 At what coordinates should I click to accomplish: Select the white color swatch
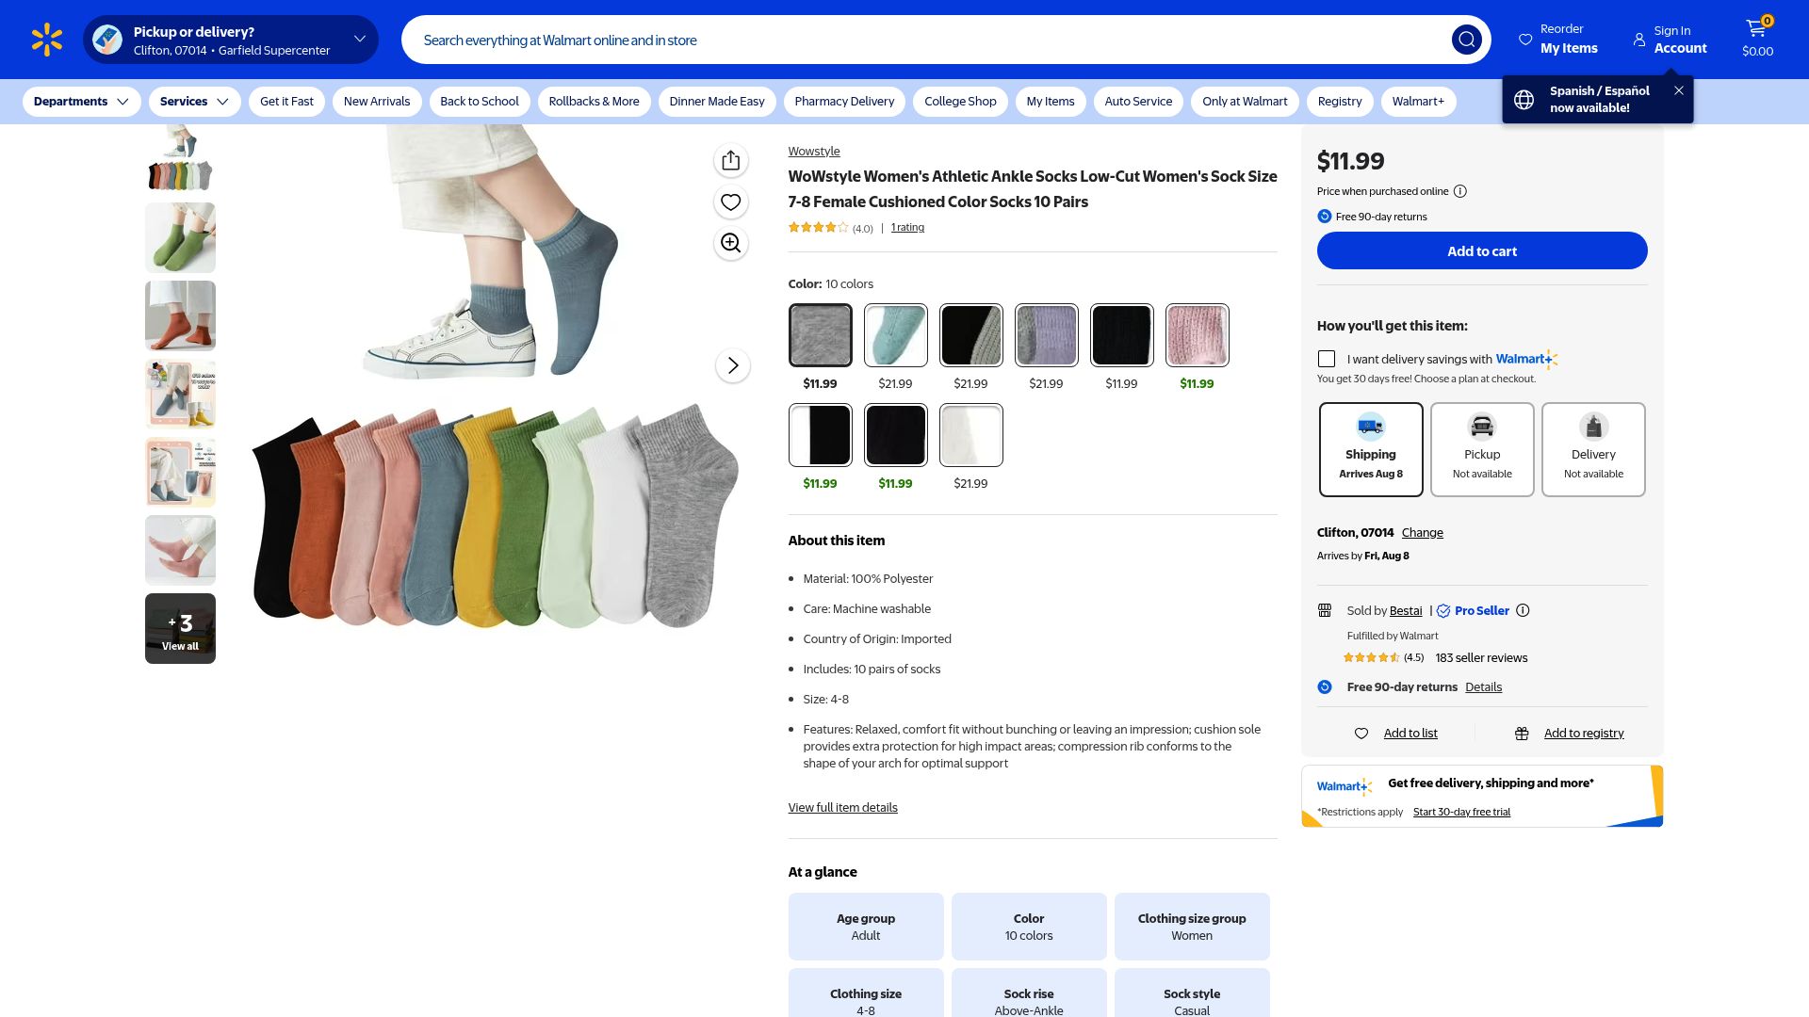pos(971,435)
